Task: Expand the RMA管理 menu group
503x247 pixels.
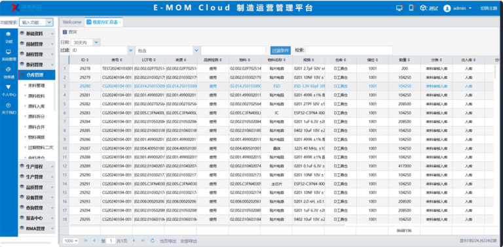Action: (37, 229)
